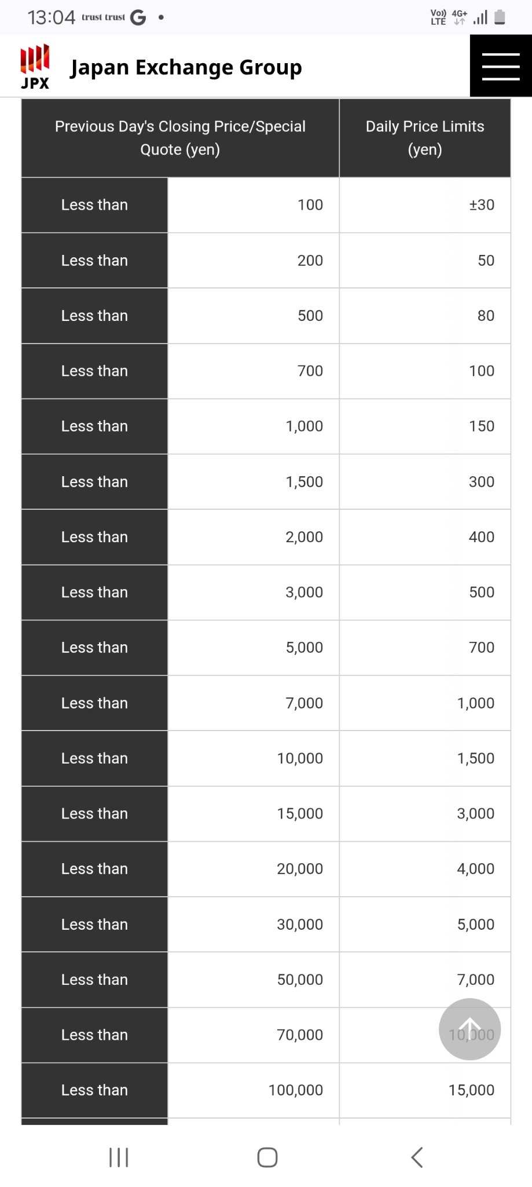Click the Japan Exchange Group title
Viewport: 532px width, 1187px height.
(186, 67)
